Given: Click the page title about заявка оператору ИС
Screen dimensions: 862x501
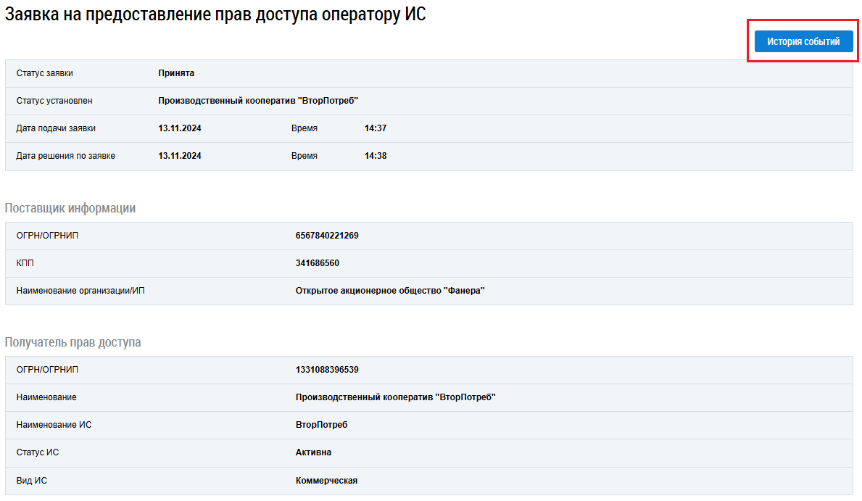Looking at the screenshot, I should tap(215, 15).
